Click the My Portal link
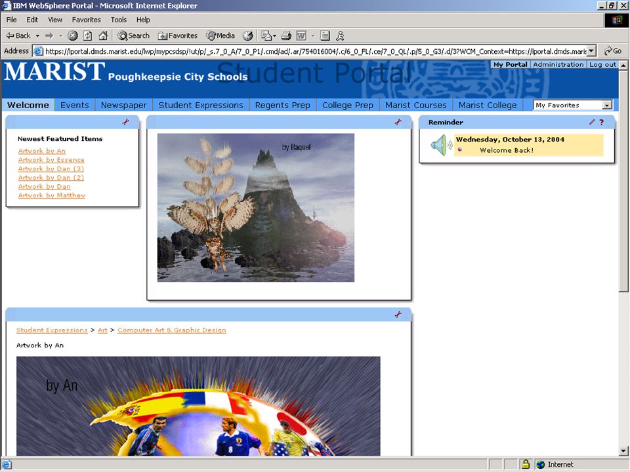 pyautogui.click(x=511, y=64)
